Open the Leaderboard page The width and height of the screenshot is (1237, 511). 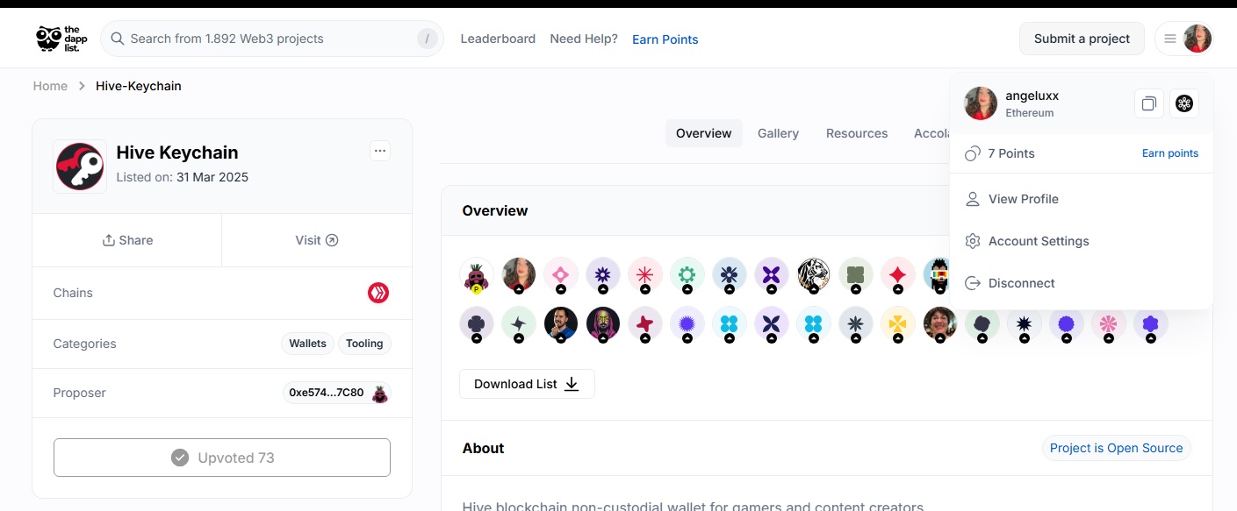498,39
